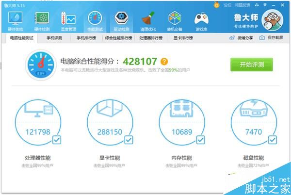The height and width of the screenshot is (195, 291).
Task: Open the title bar dropdown menu icon
Action: point(265,5)
